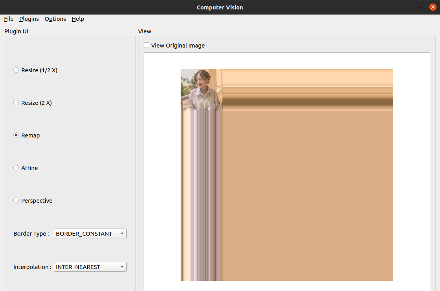Click the Interpolation label text
Screen dimensions: 440x291
tap(32, 267)
